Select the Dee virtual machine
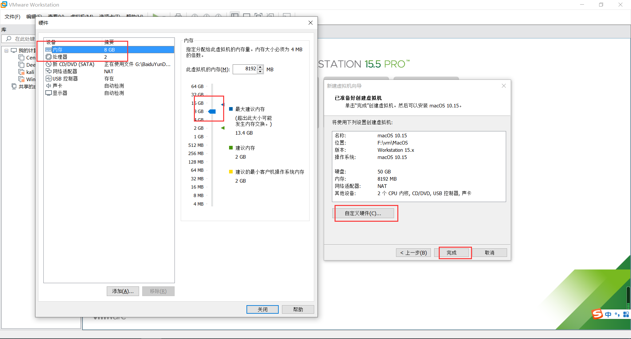The image size is (631, 339). pyautogui.click(x=31, y=65)
